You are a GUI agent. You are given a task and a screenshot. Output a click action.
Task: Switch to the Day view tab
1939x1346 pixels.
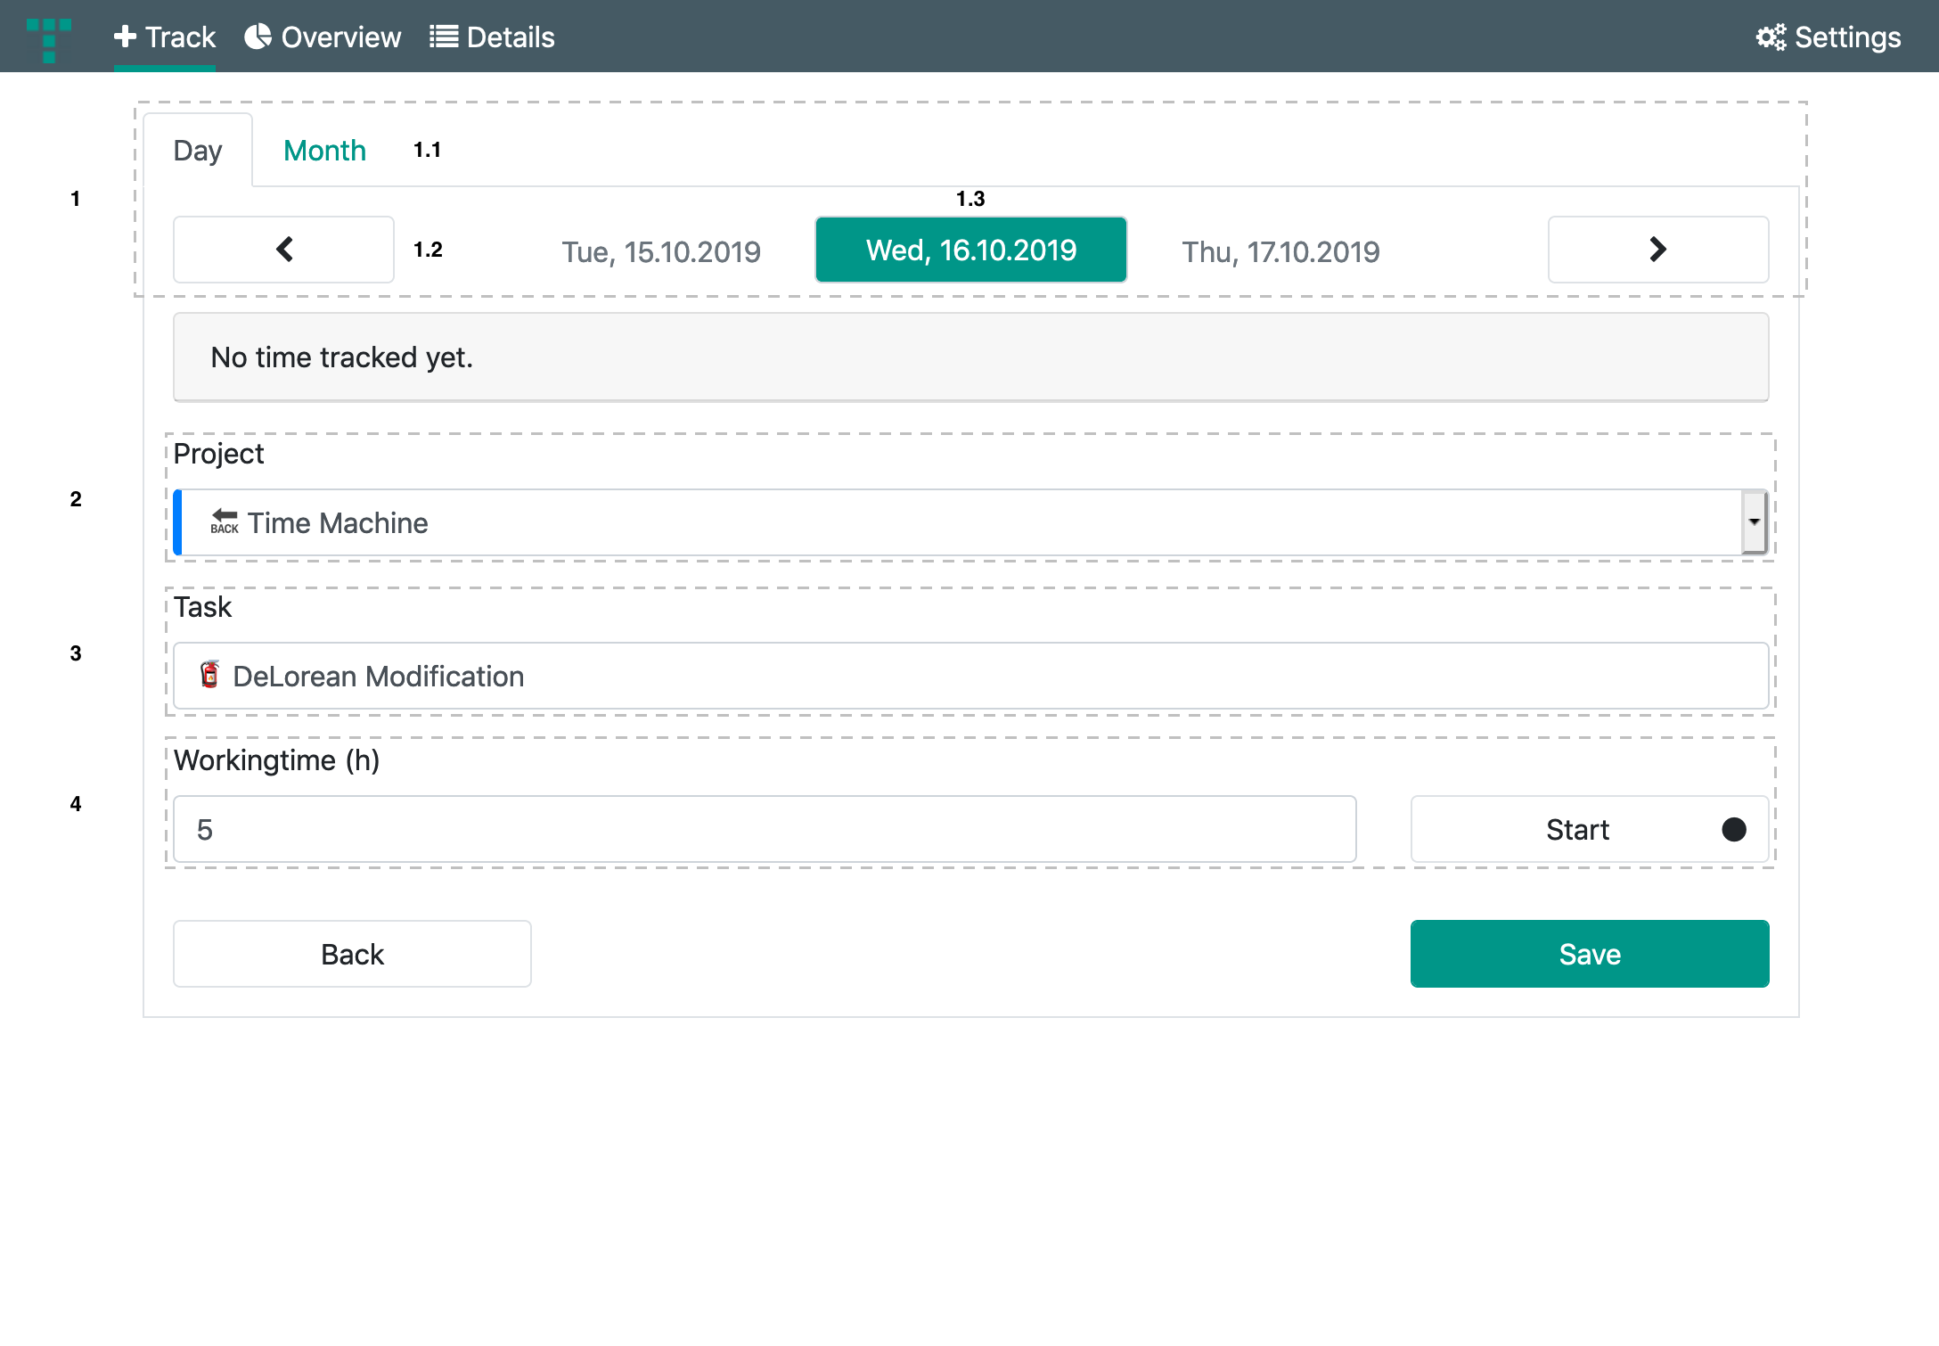tap(199, 151)
